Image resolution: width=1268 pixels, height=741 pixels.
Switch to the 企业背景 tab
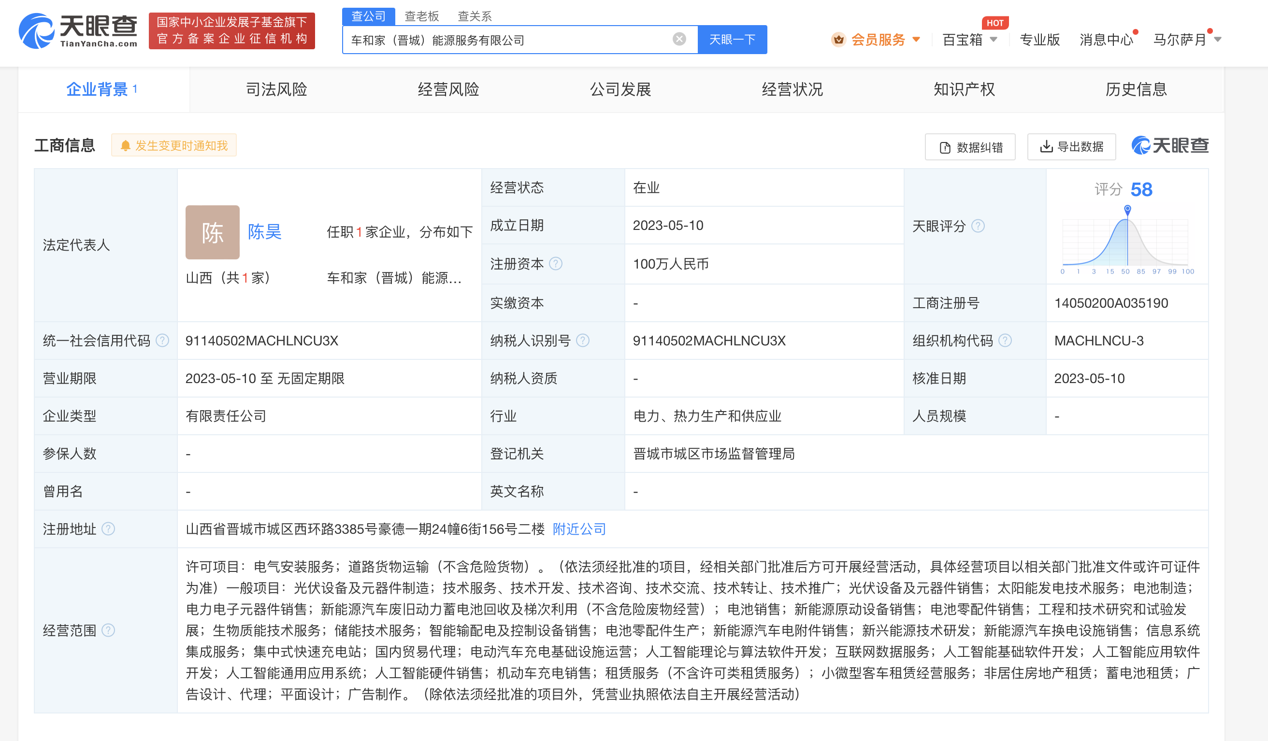[104, 89]
